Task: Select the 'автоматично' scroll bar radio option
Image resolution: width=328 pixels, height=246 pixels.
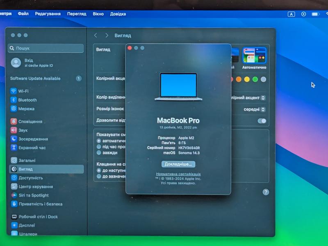Action: point(99,140)
